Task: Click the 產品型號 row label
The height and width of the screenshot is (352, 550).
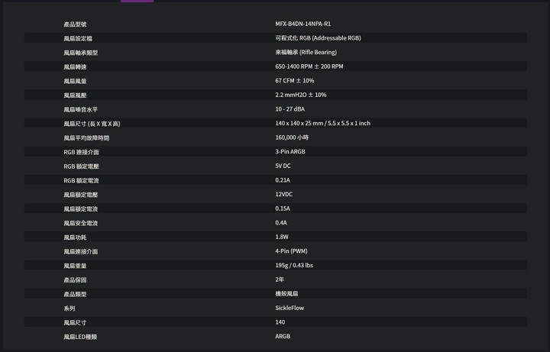Action: (75, 24)
